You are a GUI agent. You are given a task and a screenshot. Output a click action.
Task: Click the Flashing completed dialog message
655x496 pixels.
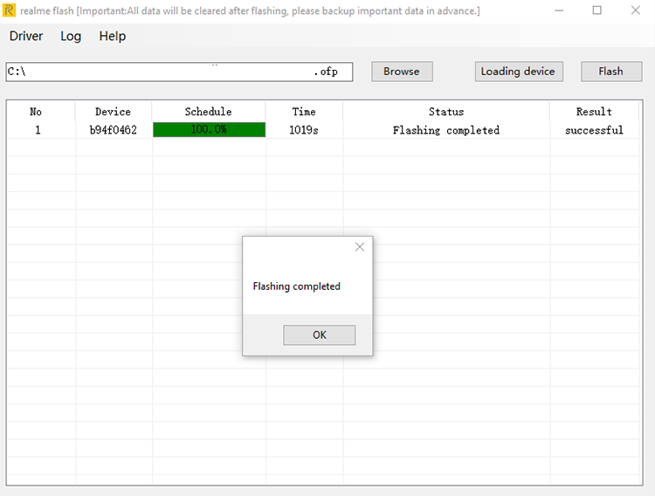297,286
